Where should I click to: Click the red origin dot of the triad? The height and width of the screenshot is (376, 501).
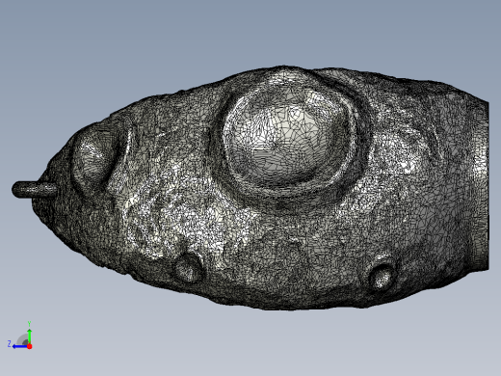[30, 346]
